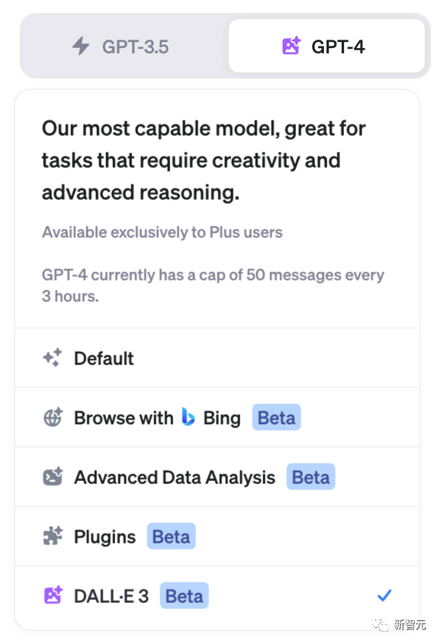Click the Beta badge beside Plugins

click(x=172, y=536)
